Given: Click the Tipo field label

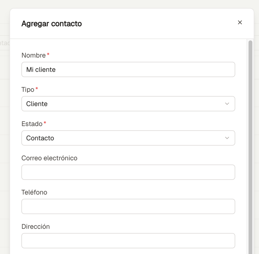Looking at the screenshot, I should pyautogui.click(x=28, y=89).
